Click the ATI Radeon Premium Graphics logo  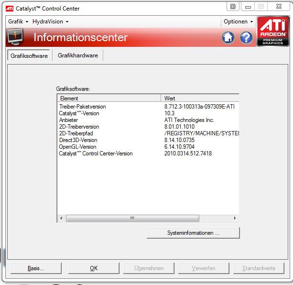273,31
